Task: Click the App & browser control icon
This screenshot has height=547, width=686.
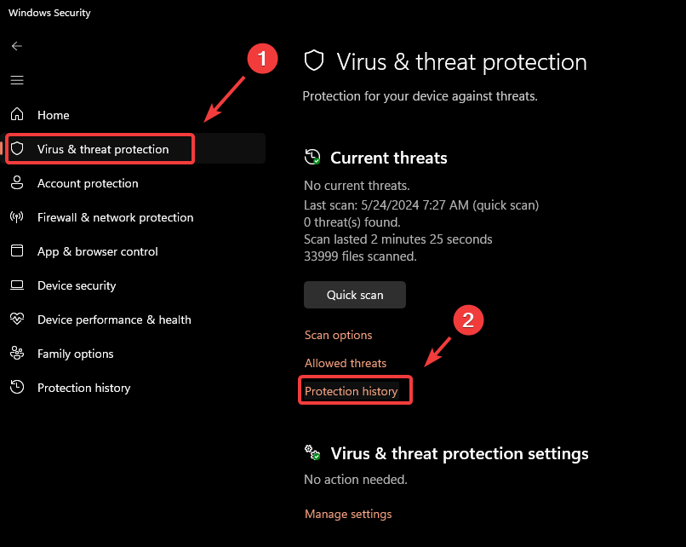Action: pos(17,251)
